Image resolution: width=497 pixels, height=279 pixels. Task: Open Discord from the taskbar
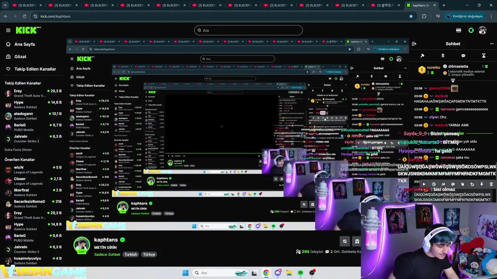pos(278,273)
